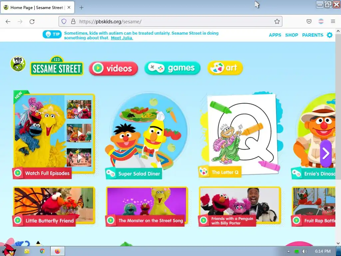This screenshot has height=256, width=341.
Task: Click the Super Salad Diner controller icon
Action: tap(111, 173)
